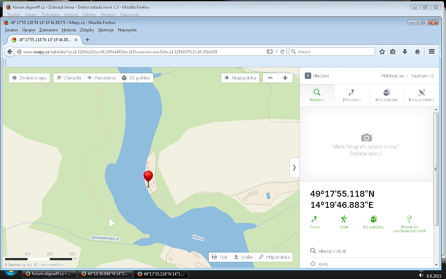Open the Záložky menu
Image resolution: width=446 pixels, height=279 pixels.
coord(87,30)
